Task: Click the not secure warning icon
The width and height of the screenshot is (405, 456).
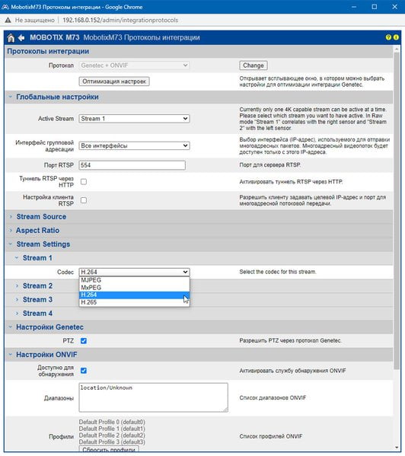Action: click(8, 20)
